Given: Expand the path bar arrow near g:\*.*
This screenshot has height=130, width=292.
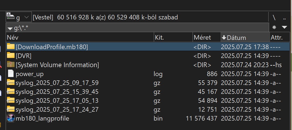Looking at the screenshot, I should point(10,29).
